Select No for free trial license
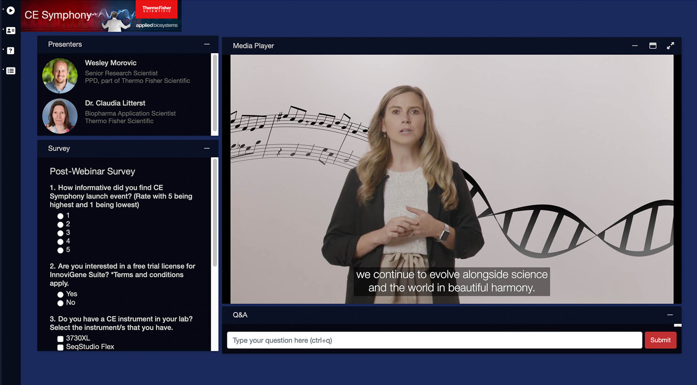Viewport: 697px width, 385px height. (60, 303)
